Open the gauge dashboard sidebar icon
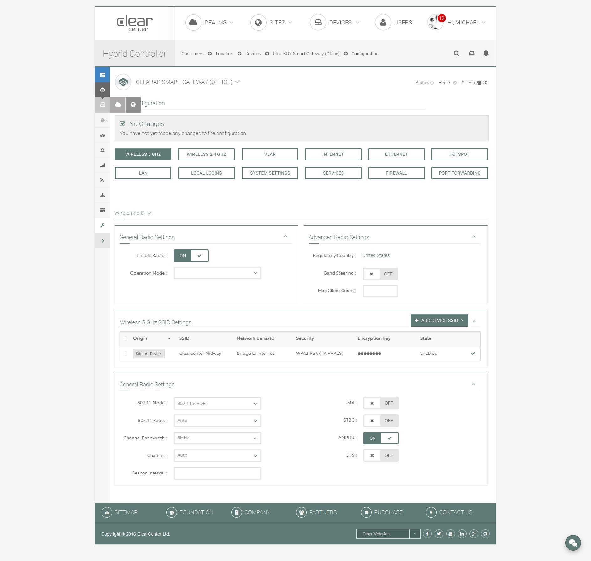 (102, 135)
